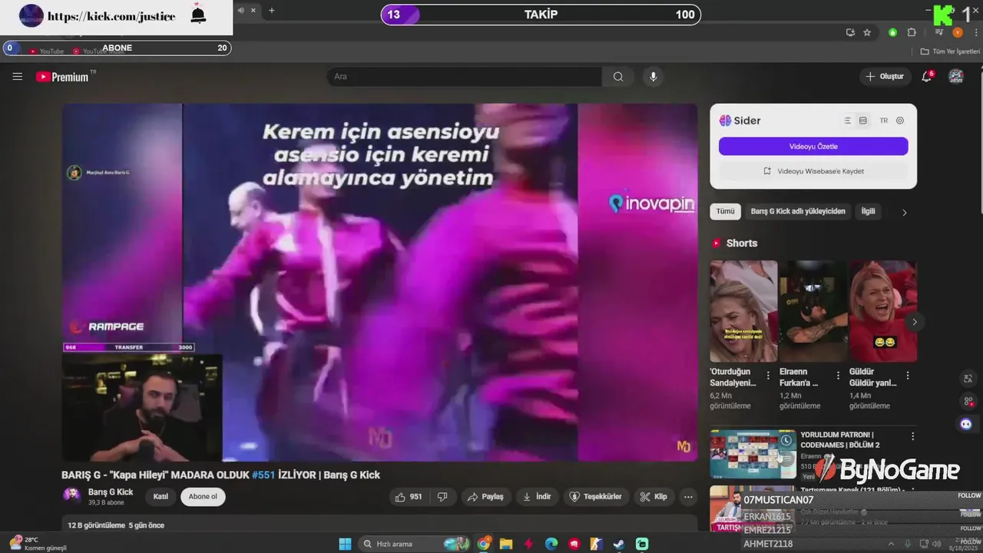Open Sider settings gear icon
983x553 pixels.
pyautogui.click(x=900, y=121)
